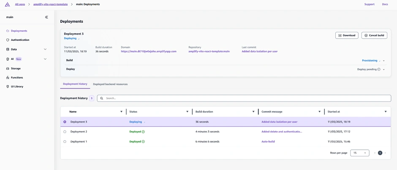Click the deployment history search field
397x170 pixels.
[245, 98]
